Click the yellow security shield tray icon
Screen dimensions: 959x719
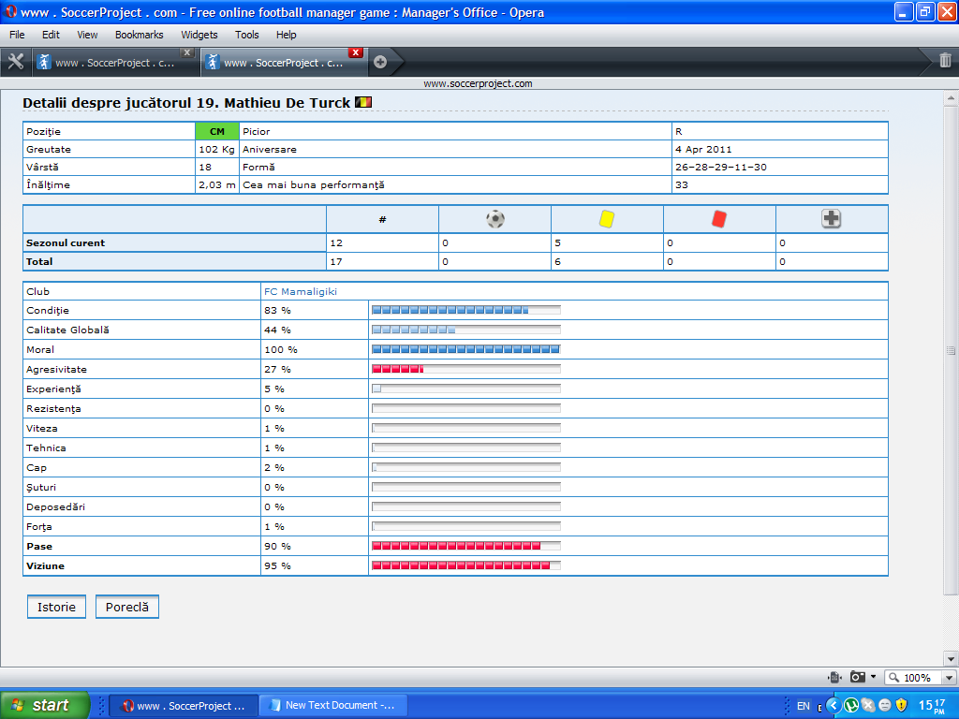tap(901, 705)
